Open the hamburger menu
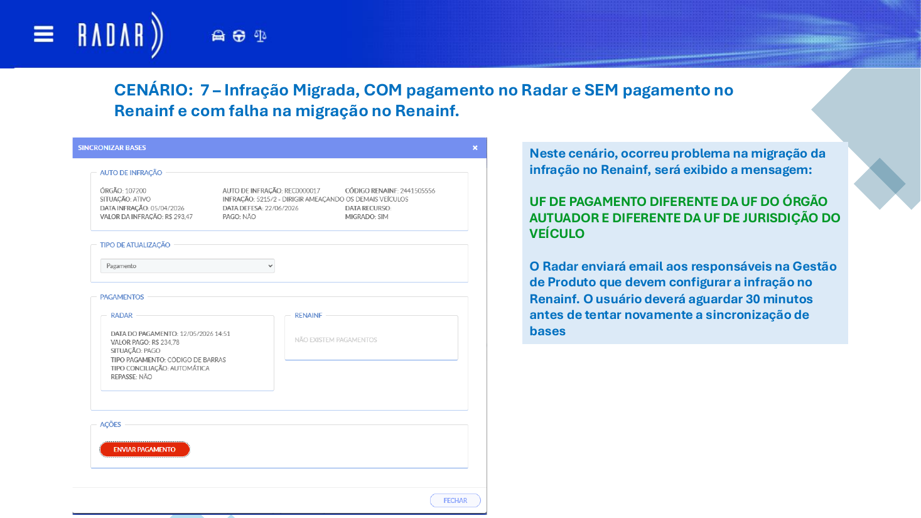 click(43, 34)
